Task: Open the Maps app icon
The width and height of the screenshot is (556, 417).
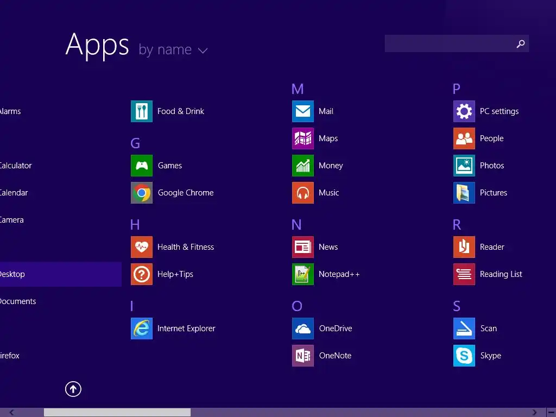Action: click(x=303, y=138)
